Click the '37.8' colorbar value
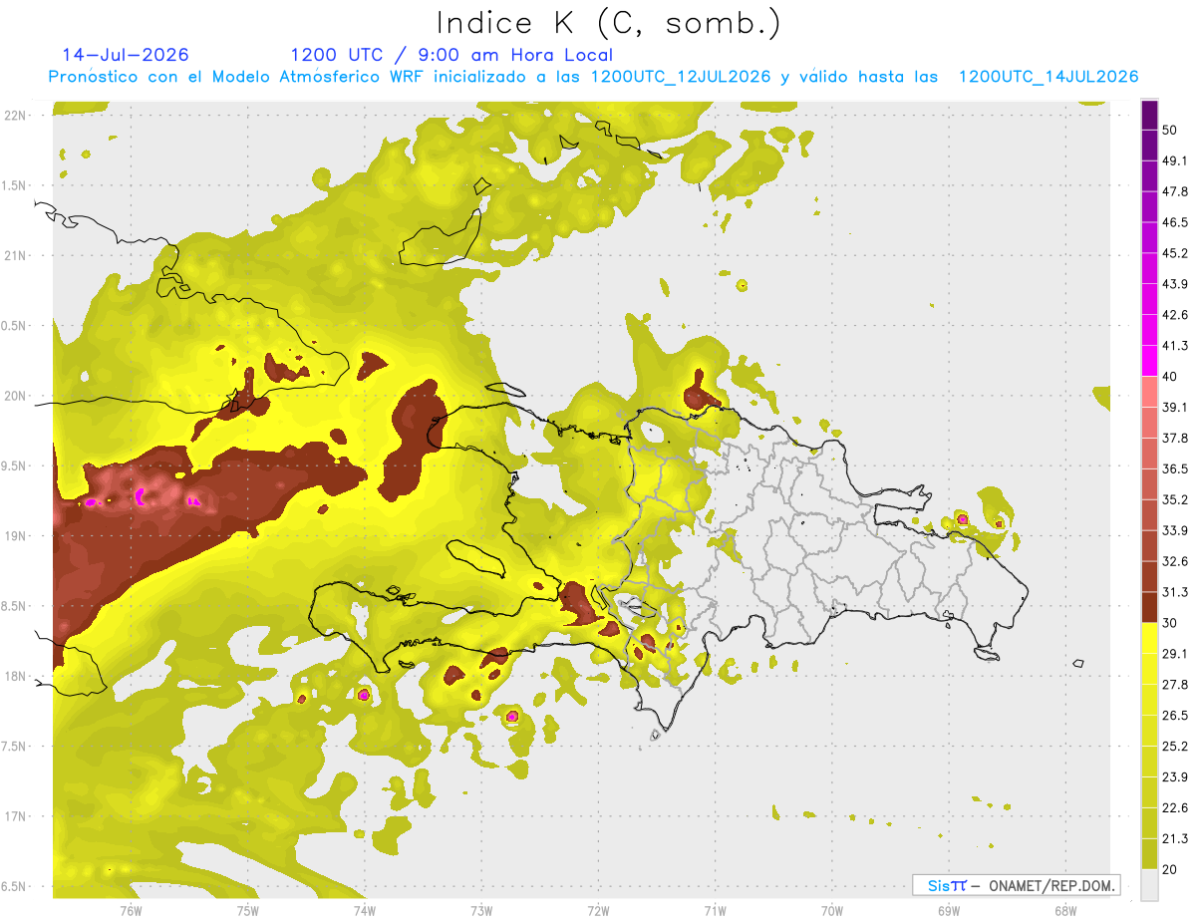Screen dimensions: 1196x924 (x=1175, y=438)
